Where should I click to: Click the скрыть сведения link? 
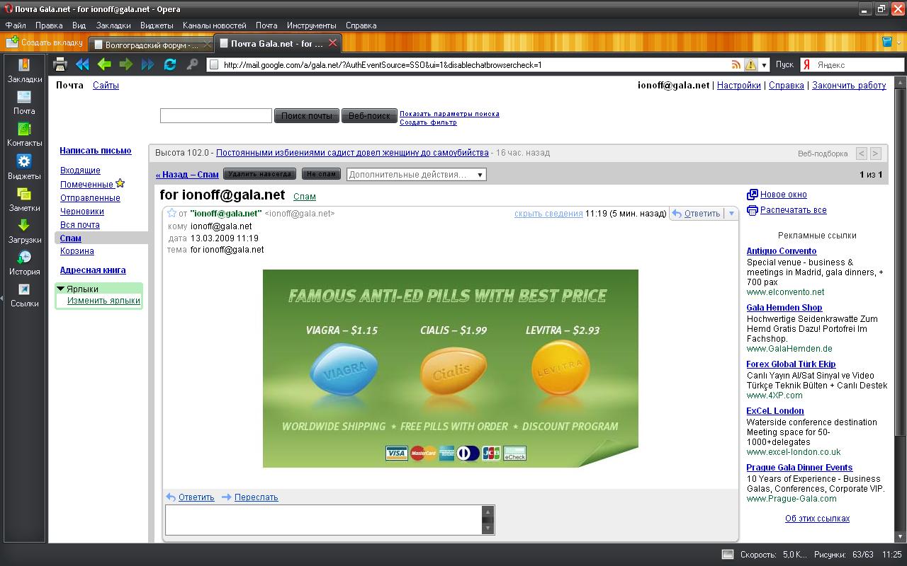pyautogui.click(x=548, y=214)
